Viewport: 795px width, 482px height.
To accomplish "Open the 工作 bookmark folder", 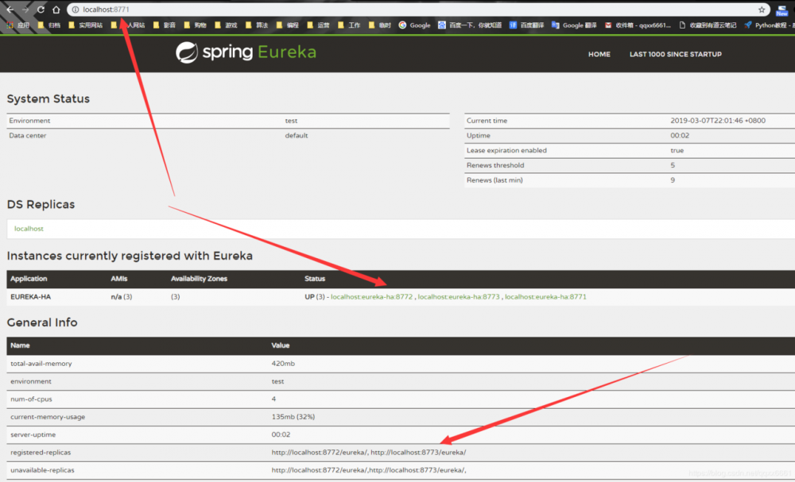I will pos(349,25).
